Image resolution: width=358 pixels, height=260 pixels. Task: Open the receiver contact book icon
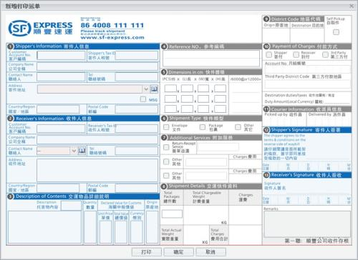(x=82, y=151)
